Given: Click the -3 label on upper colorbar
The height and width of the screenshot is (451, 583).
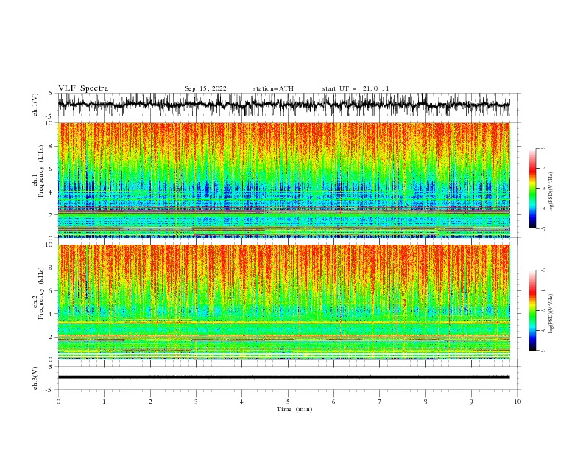Looking at the screenshot, I should pos(543,148).
